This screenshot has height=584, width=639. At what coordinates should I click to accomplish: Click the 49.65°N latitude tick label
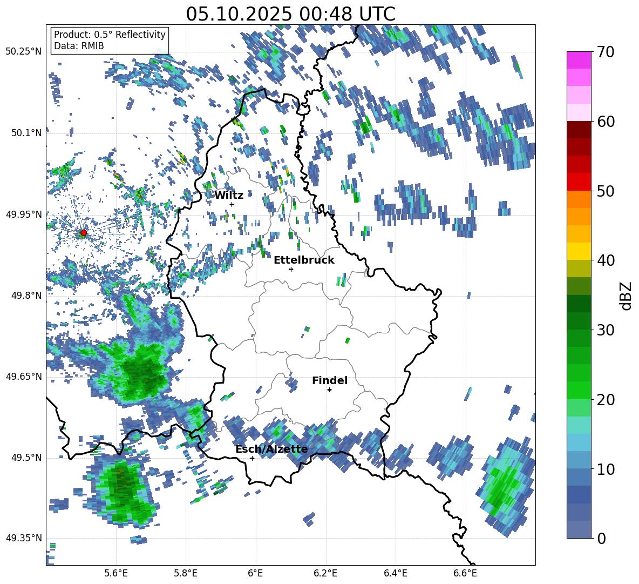pyautogui.click(x=24, y=377)
